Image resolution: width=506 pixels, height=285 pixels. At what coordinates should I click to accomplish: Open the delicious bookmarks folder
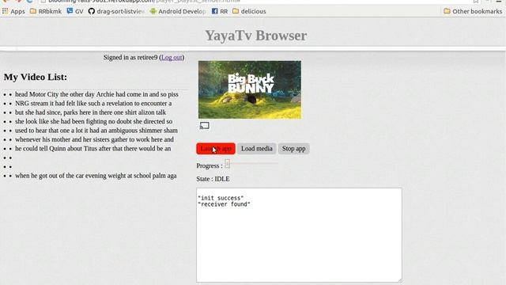click(249, 11)
